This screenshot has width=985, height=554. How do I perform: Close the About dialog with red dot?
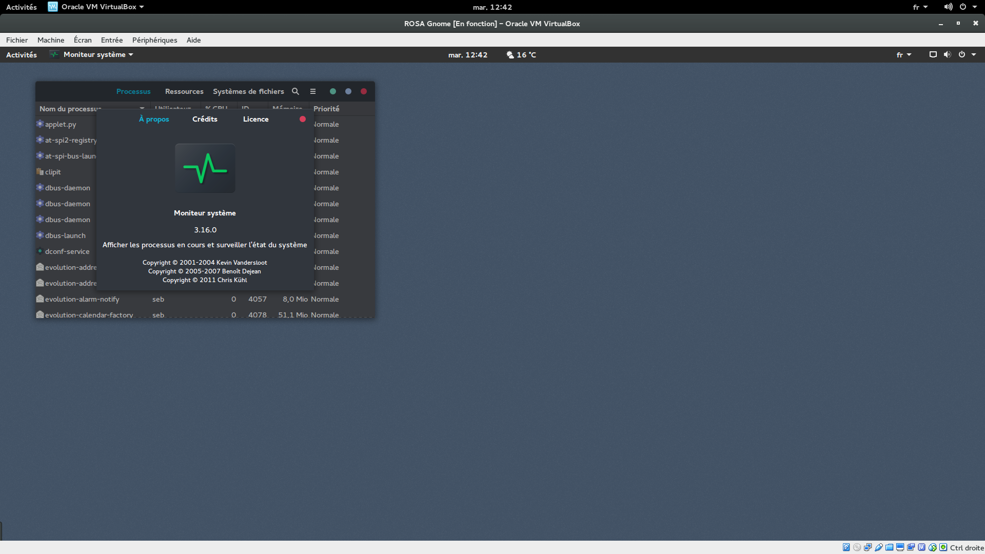[x=303, y=119]
